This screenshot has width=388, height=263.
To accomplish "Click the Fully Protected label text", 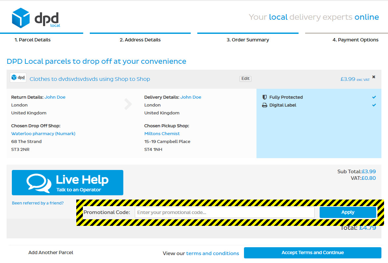I will [286, 97].
